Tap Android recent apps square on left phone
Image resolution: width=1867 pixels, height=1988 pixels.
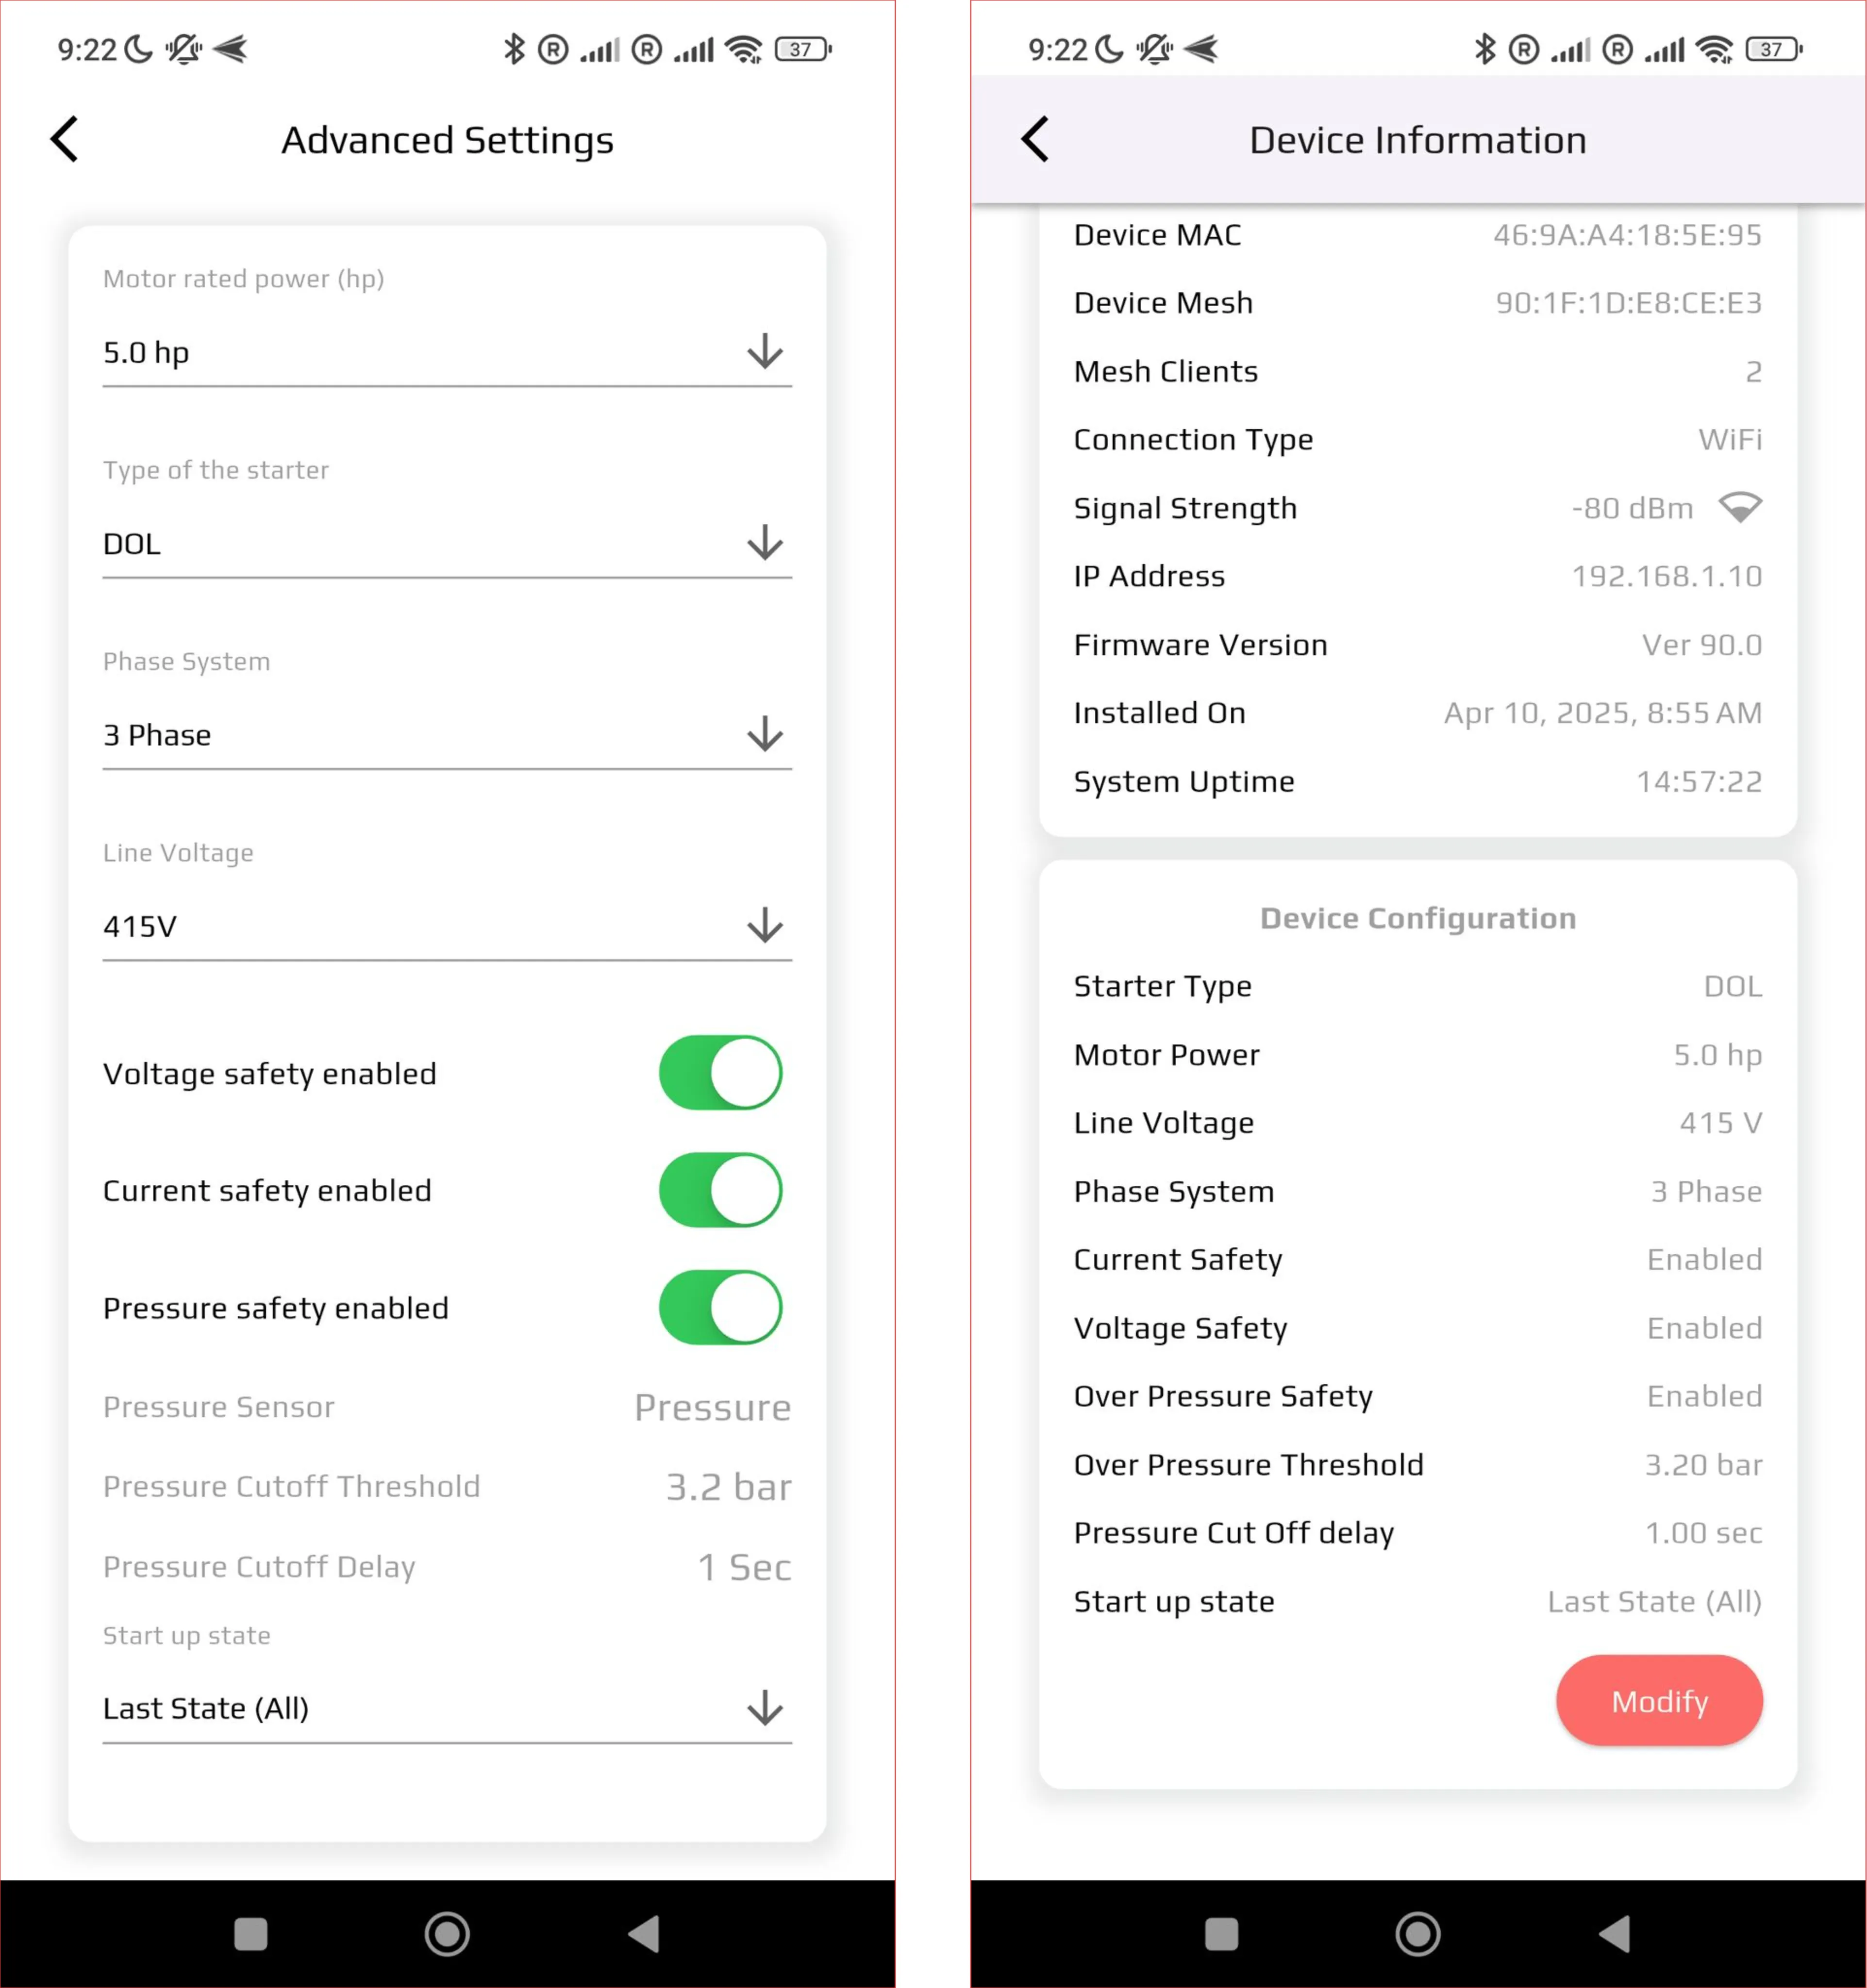coord(251,1934)
